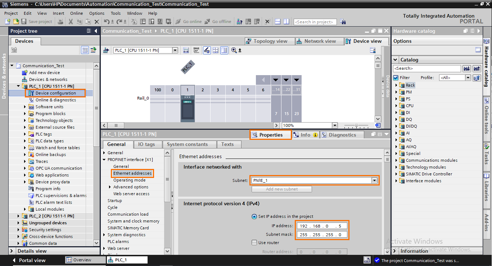
Task: Open the Subnet PN/IE_1 dropdown
Action: (x=375, y=180)
